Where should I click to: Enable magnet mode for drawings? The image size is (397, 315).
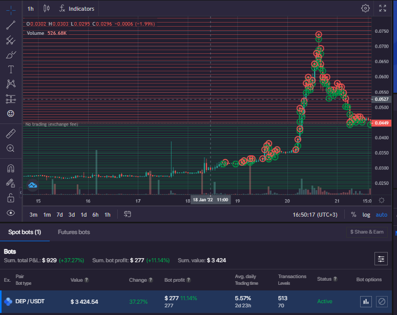click(11, 168)
